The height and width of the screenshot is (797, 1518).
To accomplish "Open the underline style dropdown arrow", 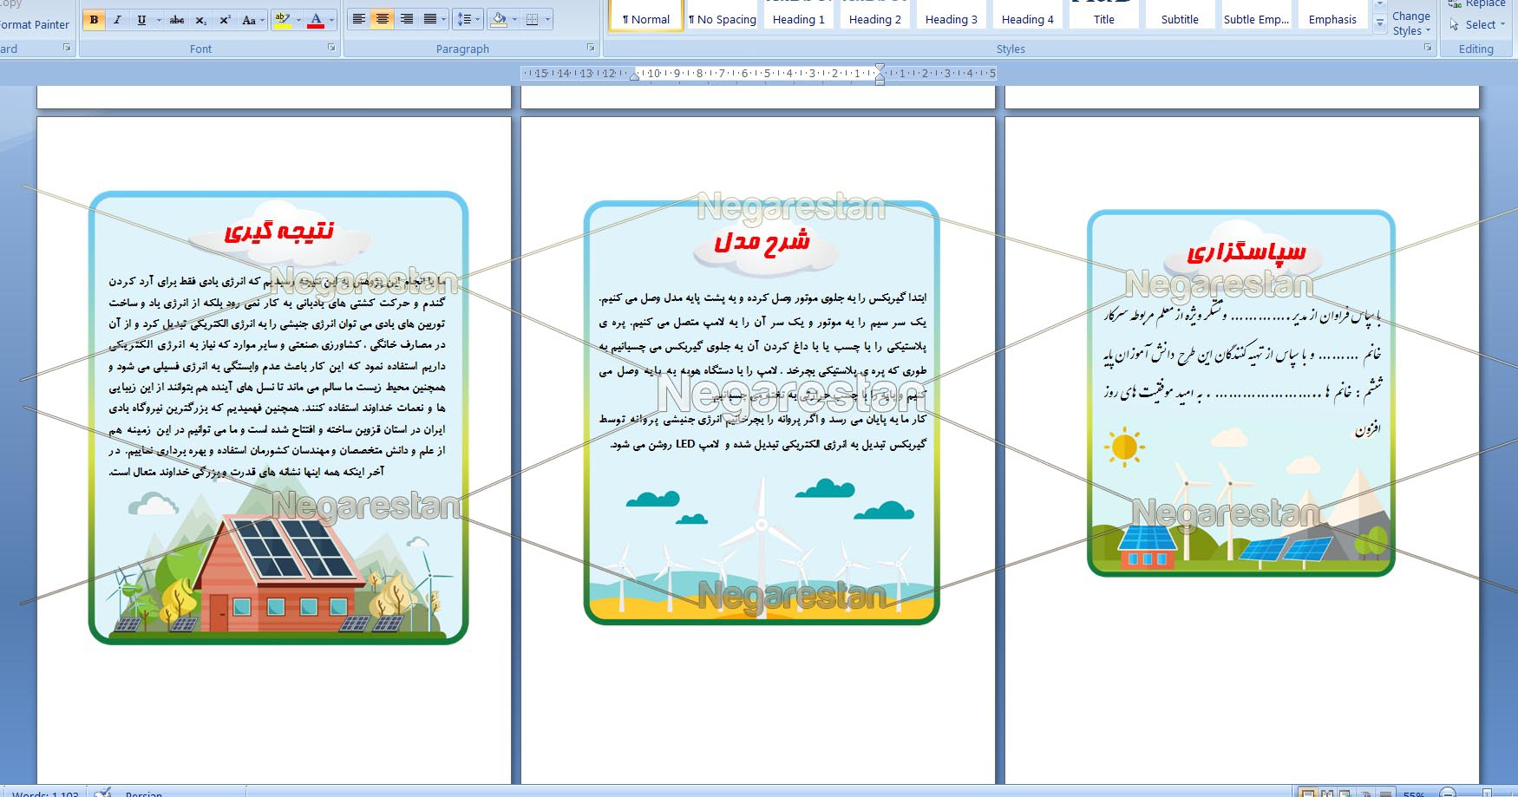I will tap(159, 19).
